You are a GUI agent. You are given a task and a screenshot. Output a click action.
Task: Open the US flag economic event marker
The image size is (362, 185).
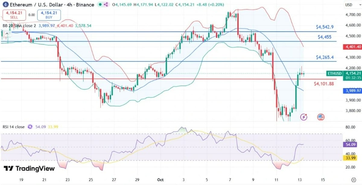pos(321,117)
